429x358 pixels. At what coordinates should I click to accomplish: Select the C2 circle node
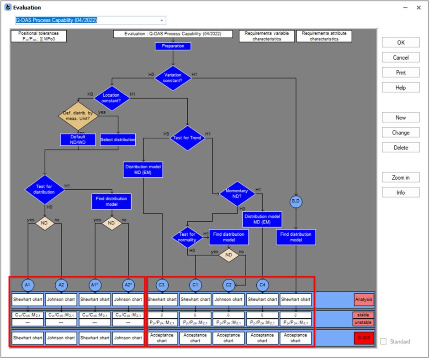(x=229, y=285)
